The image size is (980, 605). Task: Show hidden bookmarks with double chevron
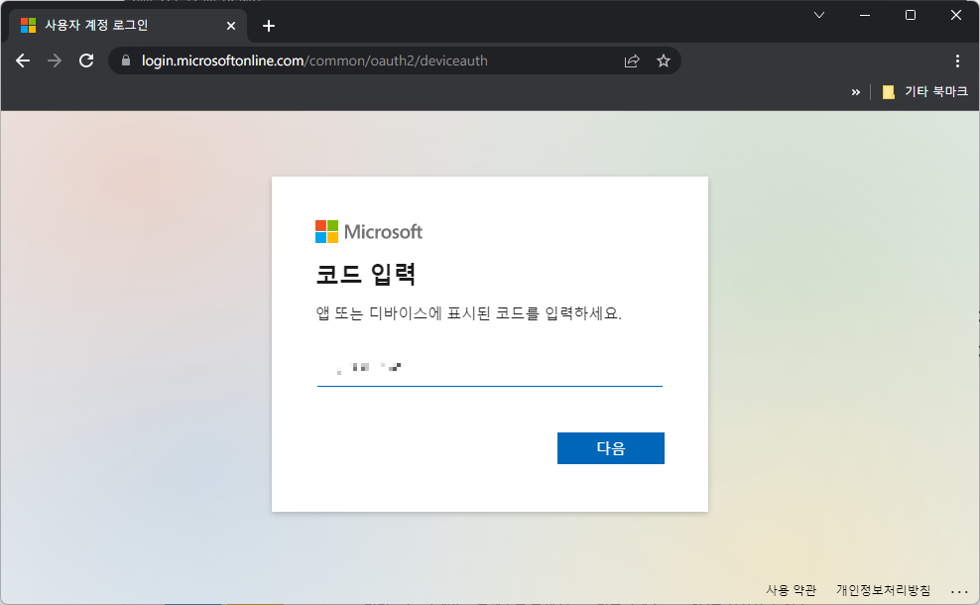[x=856, y=92]
